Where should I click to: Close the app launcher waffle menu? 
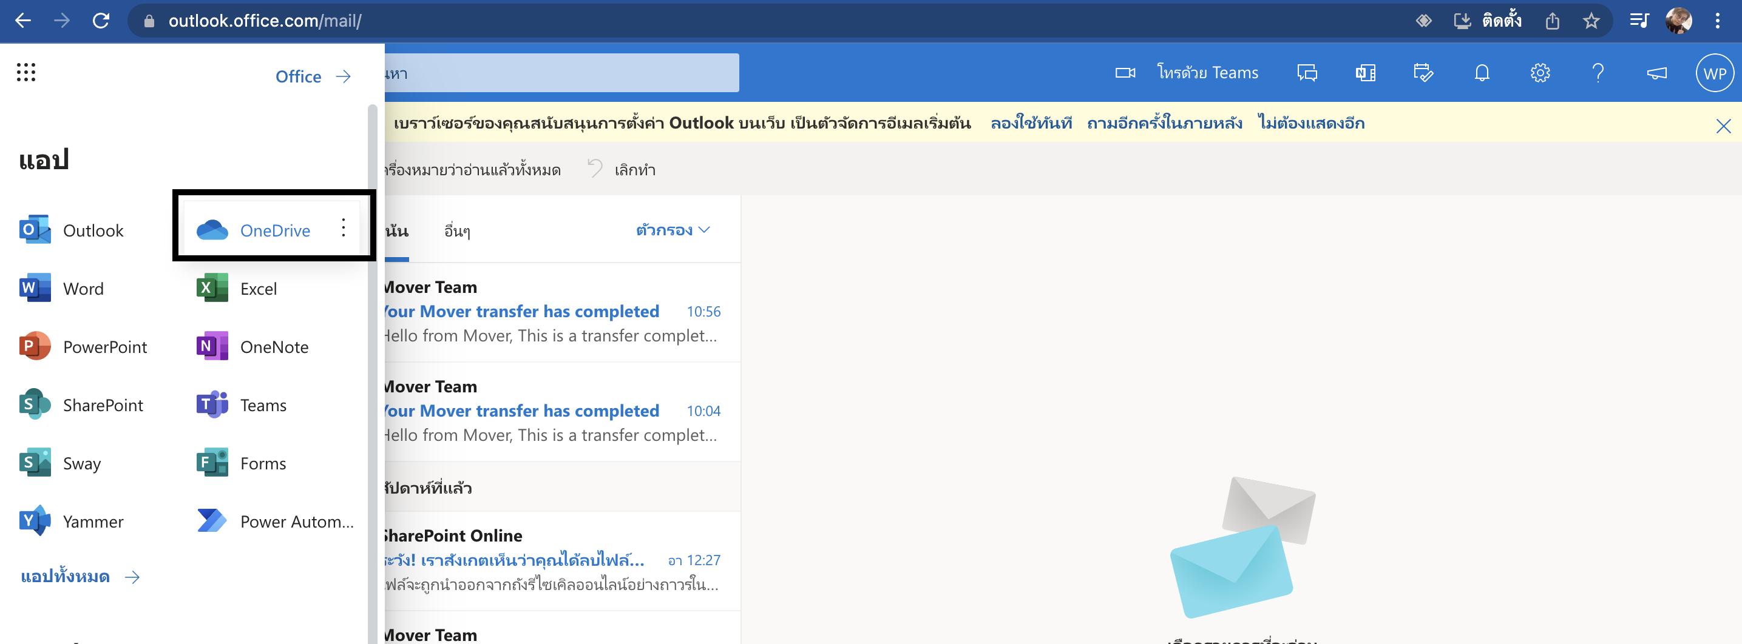25,72
